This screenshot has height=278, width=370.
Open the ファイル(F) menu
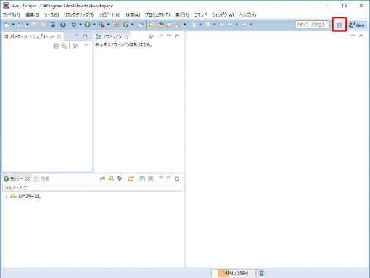click(x=11, y=14)
